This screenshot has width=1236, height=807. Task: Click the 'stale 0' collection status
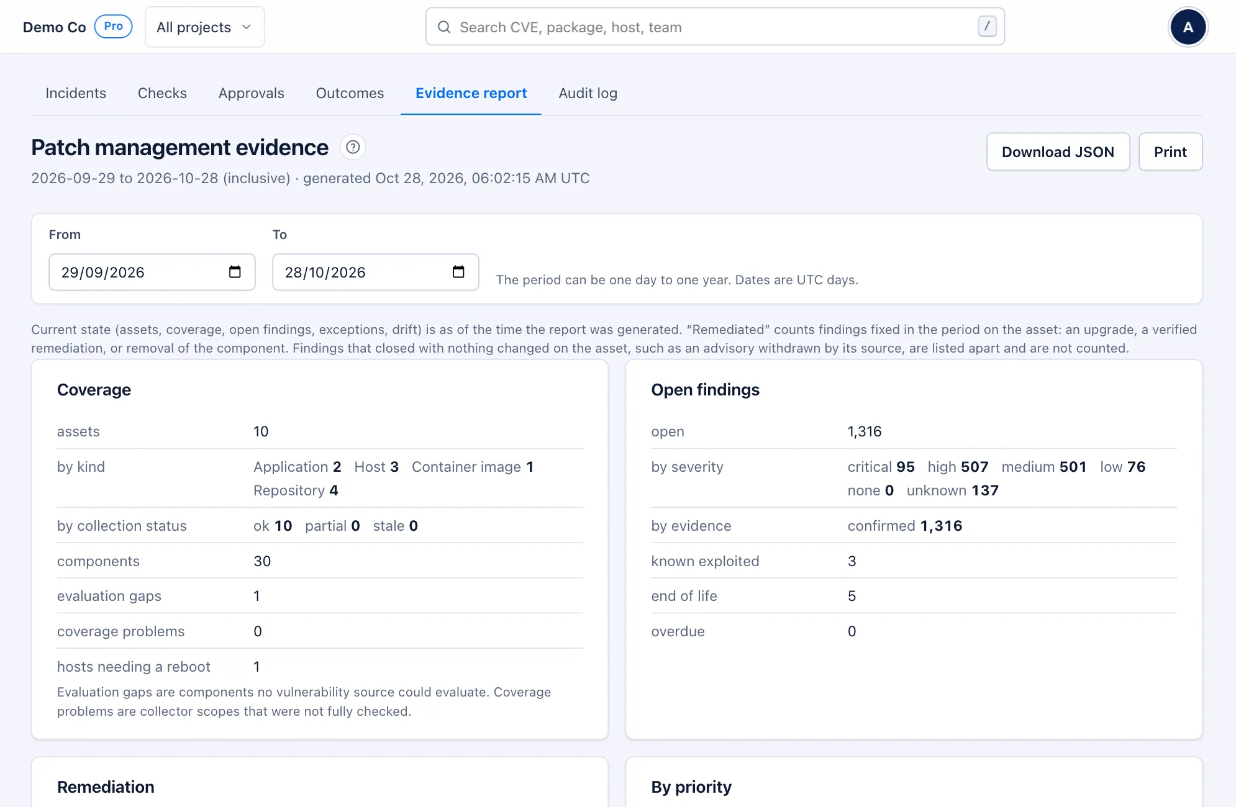(x=395, y=526)
